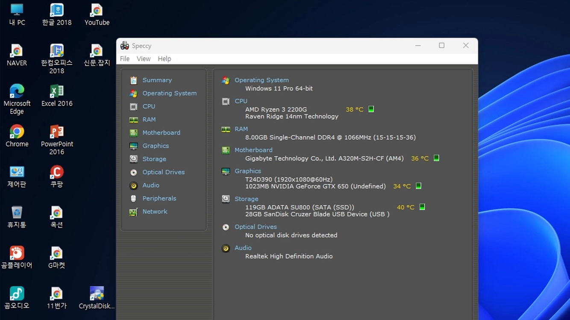Select Network in the sidebar list

coord(155,212)
